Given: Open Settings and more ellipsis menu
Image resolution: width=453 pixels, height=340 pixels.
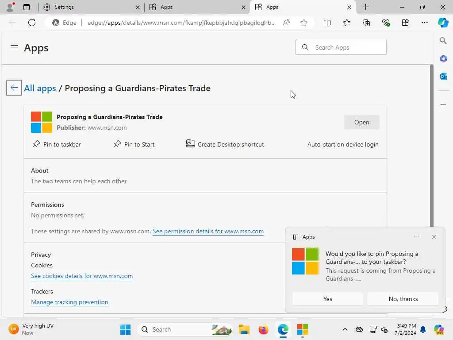Looking at the screenshot, I should pos(424,23).
